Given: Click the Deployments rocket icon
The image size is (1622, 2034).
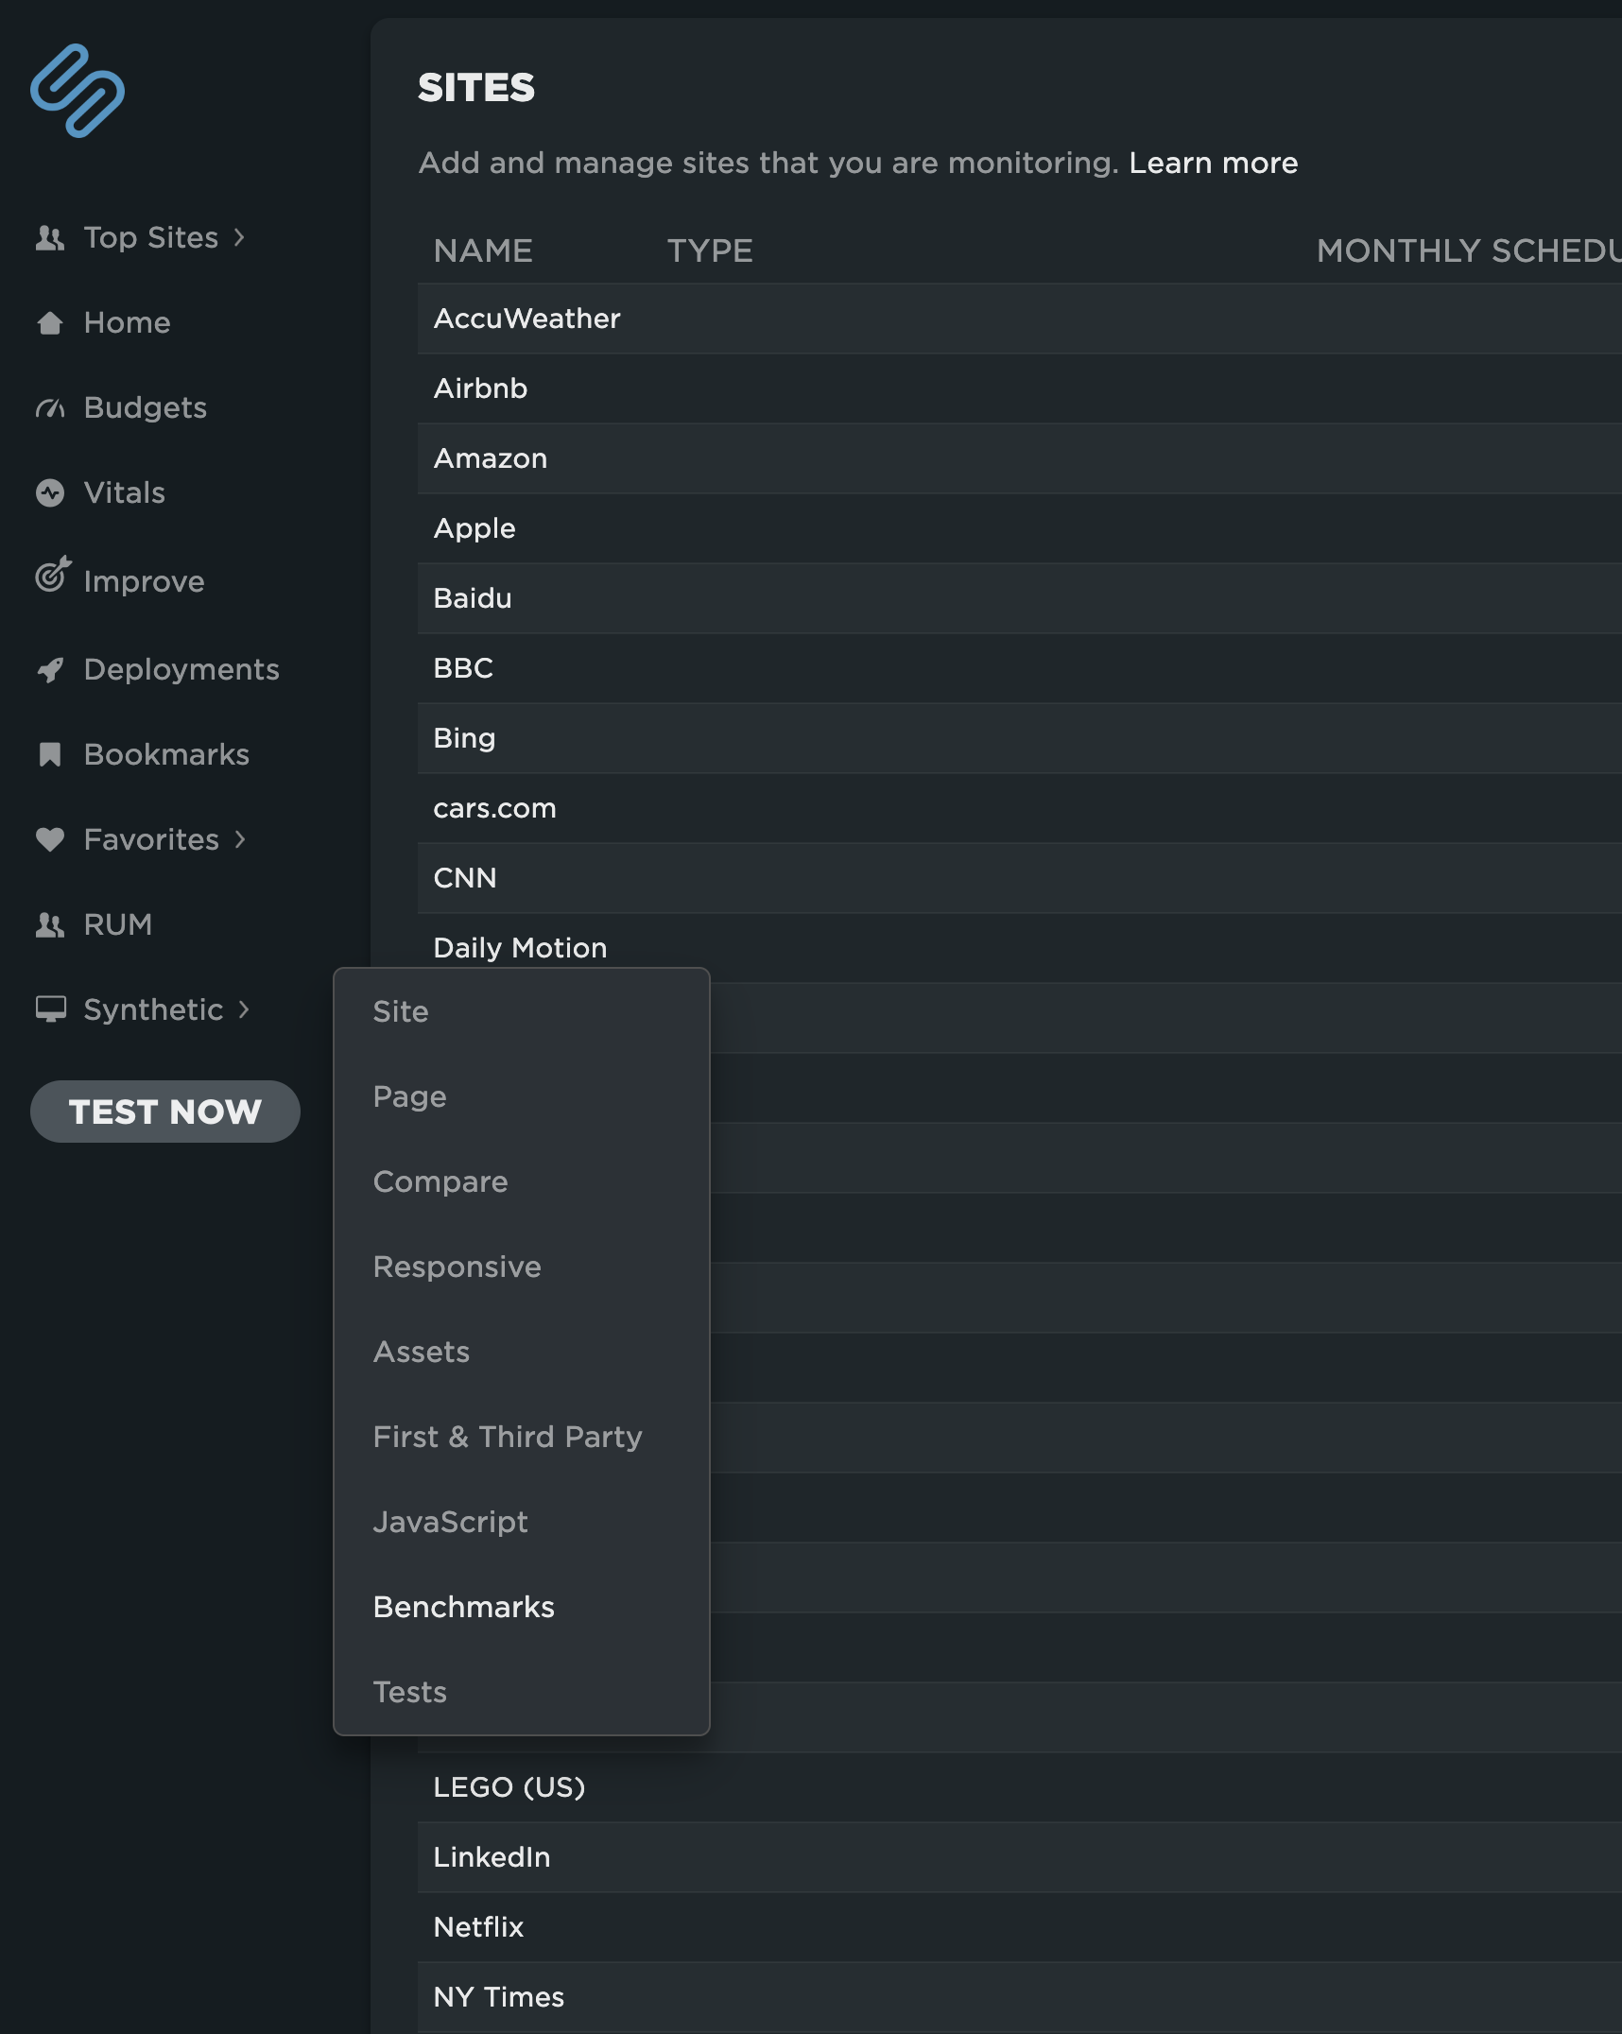Looking at the screenshot, I should click(x=50, y=670).
